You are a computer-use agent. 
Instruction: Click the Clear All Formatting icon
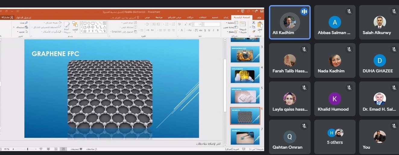pyautogui.click(x=179, y=24)
